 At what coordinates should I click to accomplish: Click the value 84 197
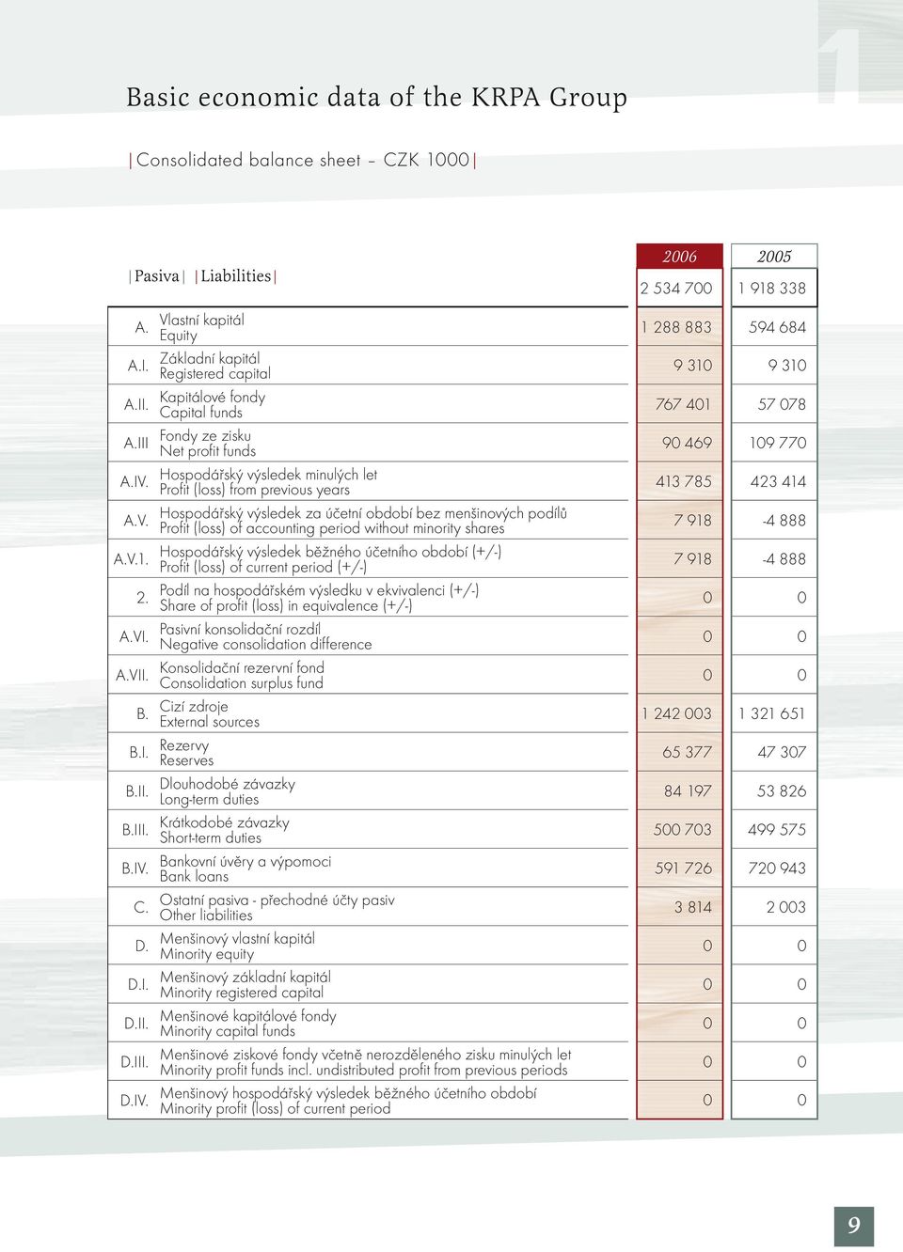point(688,791)
